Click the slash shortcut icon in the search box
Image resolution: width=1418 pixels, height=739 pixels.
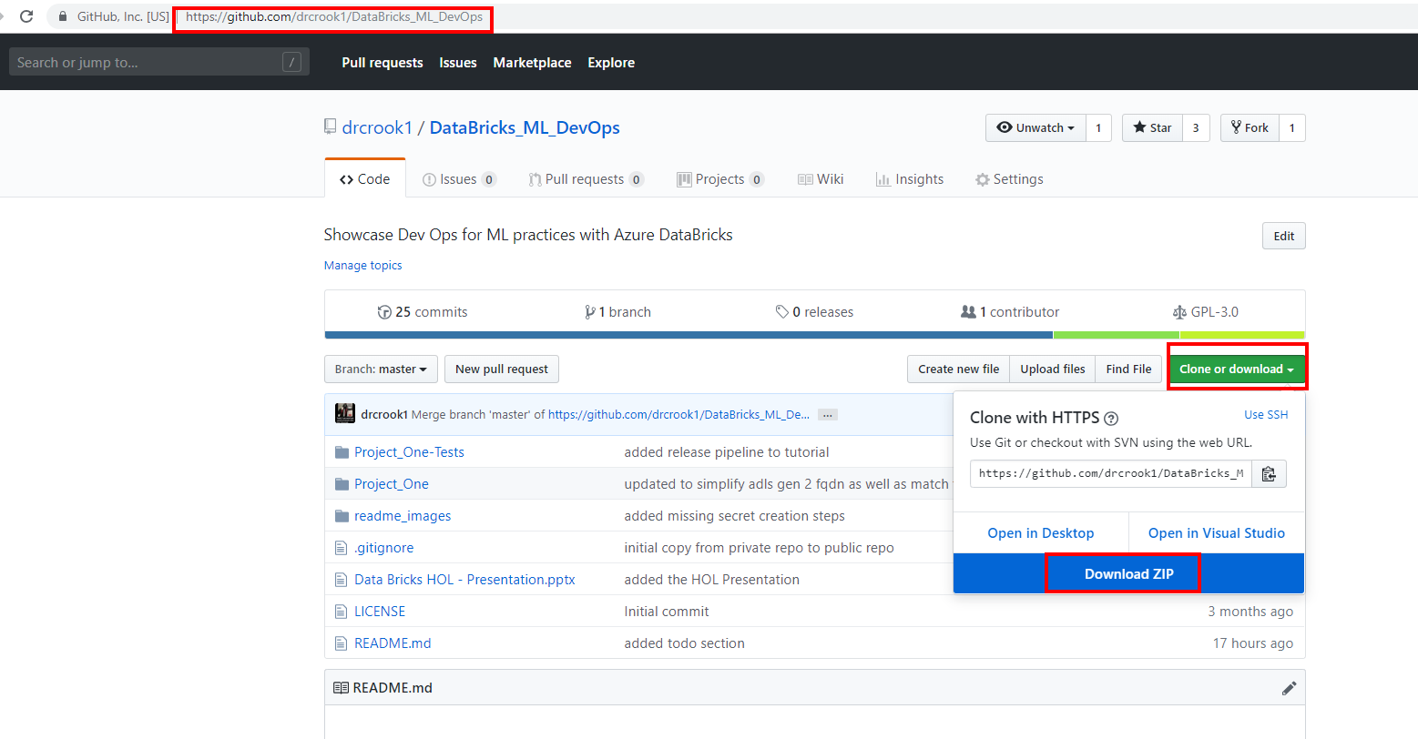[x=291, y=62]
